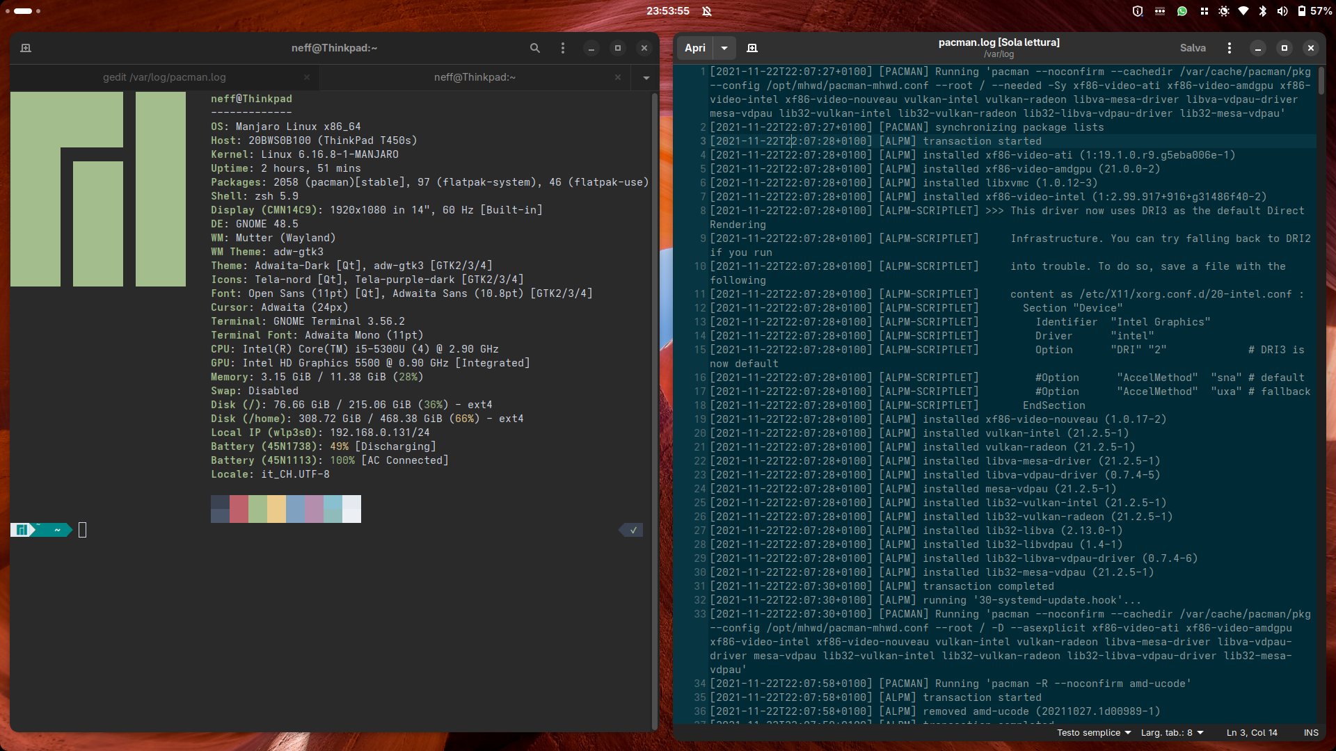The width and height of the screenshot is (1336, 751).
Task: Expand the terminal tab list arrow
Action: (x=646, y=78)
